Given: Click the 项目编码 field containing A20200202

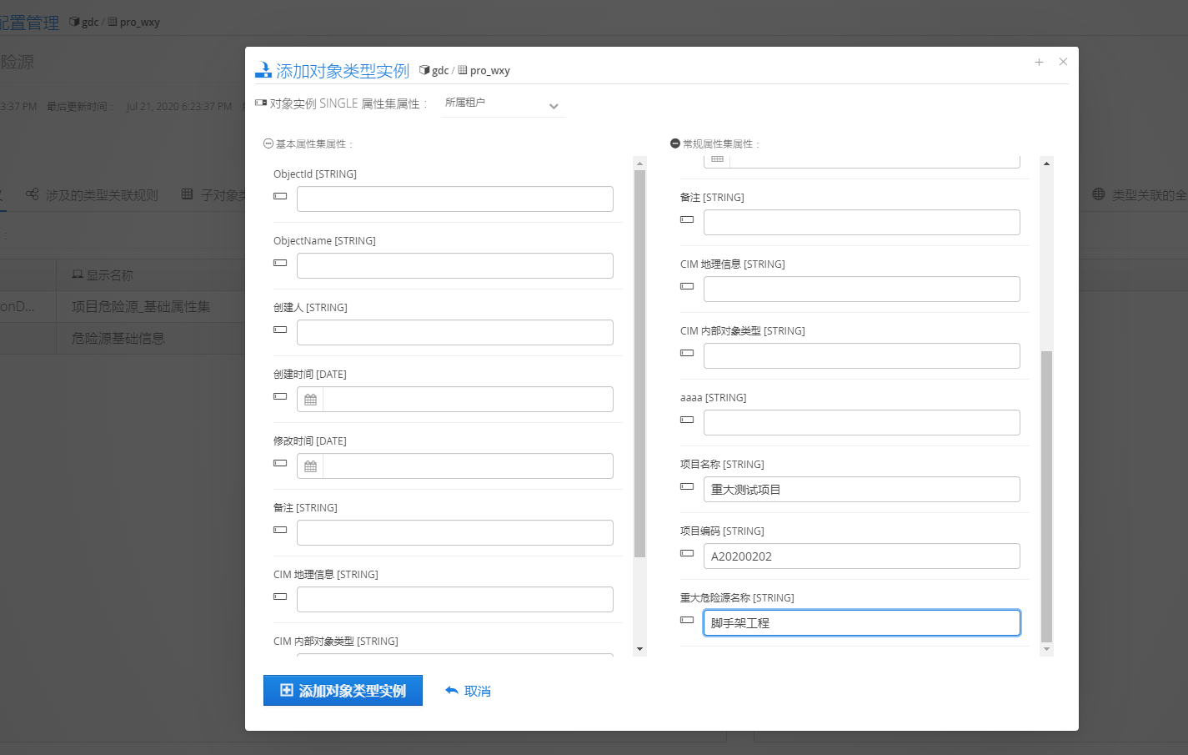Looking at the screenshot, I should point(861,556).
